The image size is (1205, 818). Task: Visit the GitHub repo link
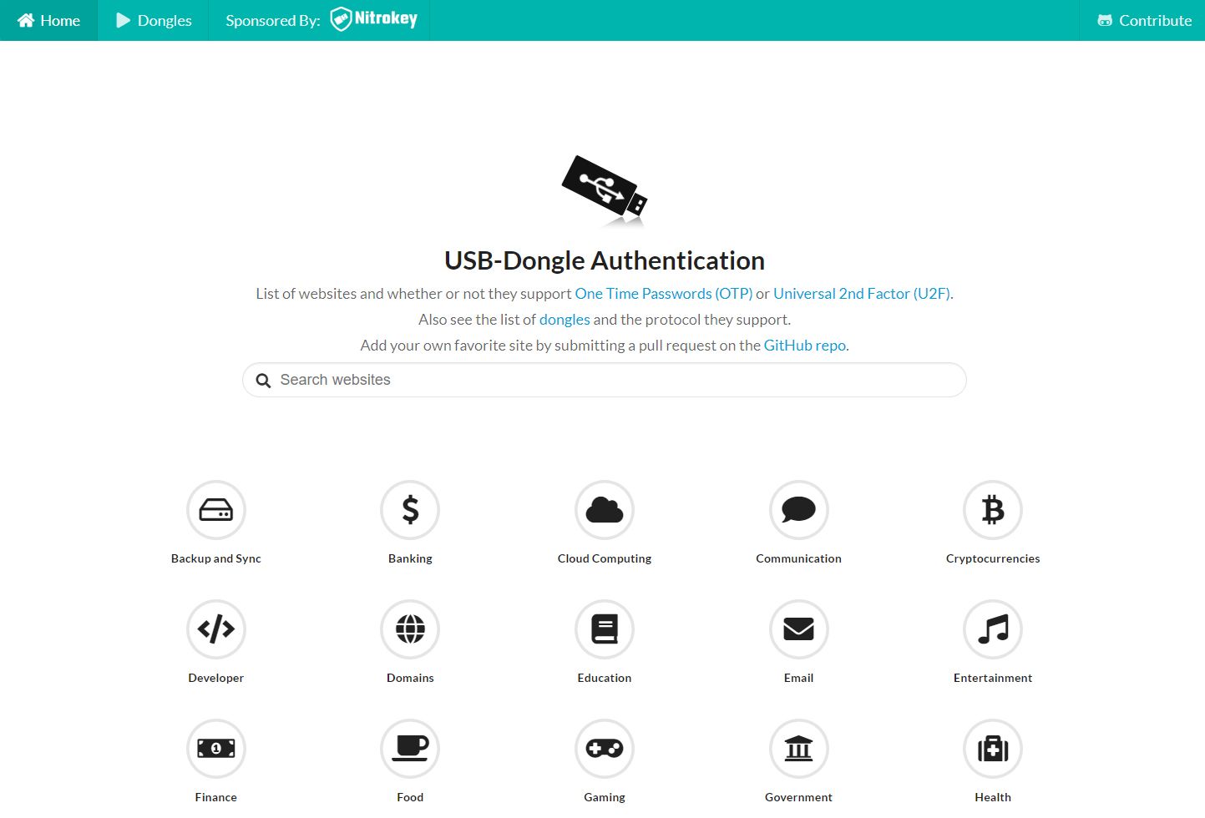pyautogui.click(x=803, y=345)
